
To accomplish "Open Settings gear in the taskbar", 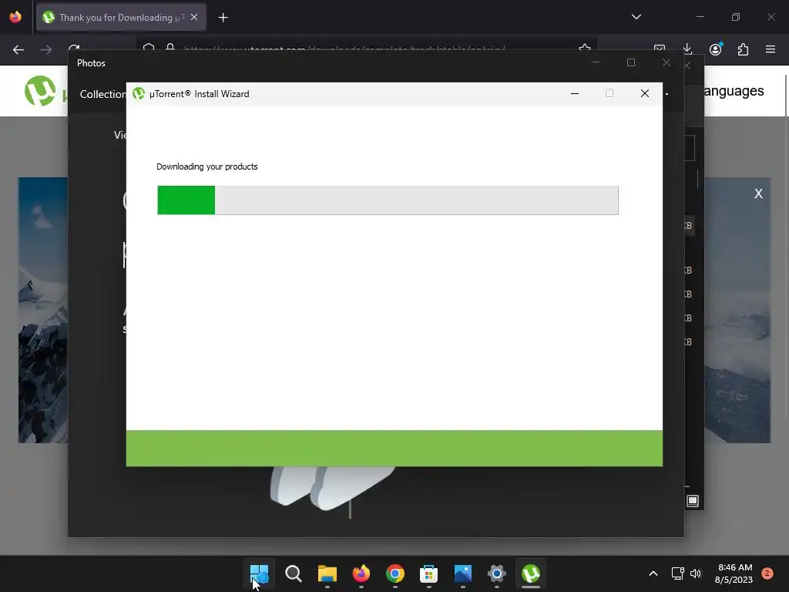I will [497, 573].
